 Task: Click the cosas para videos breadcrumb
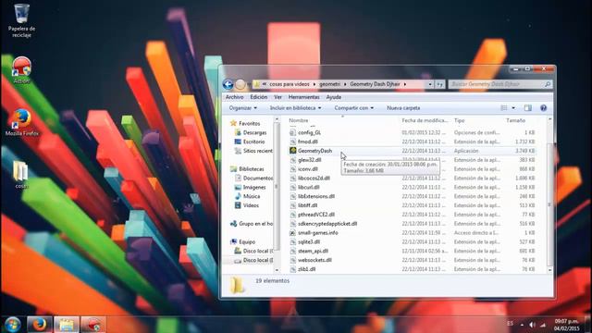pyautogui.click(x=290, y=84)
